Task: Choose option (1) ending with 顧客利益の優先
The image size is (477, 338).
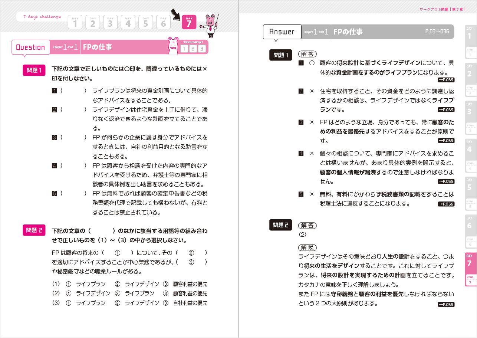Action: [129, 284]
